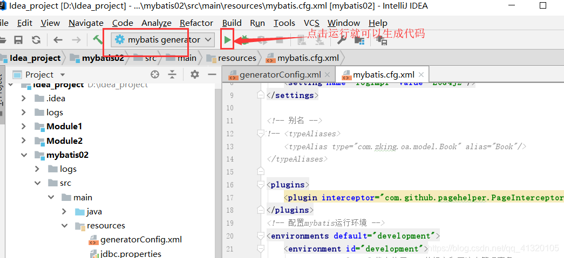Place cursor on plugin interceptor line 17
The height and width of the screenshot is (258, 564).
pyautogui.click(x=424, y=198)
